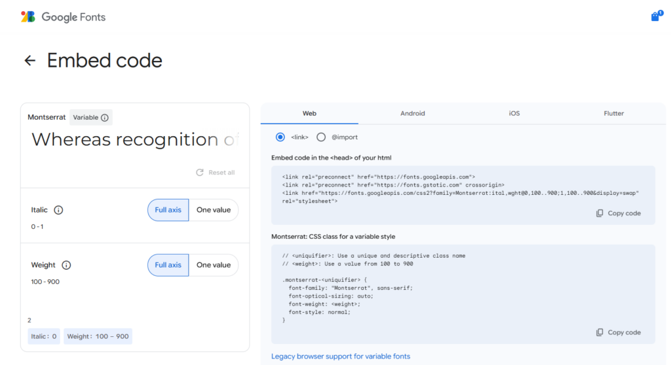Copy code for the head embed snippet
The image size is (671, 365).
coord(618,213)
